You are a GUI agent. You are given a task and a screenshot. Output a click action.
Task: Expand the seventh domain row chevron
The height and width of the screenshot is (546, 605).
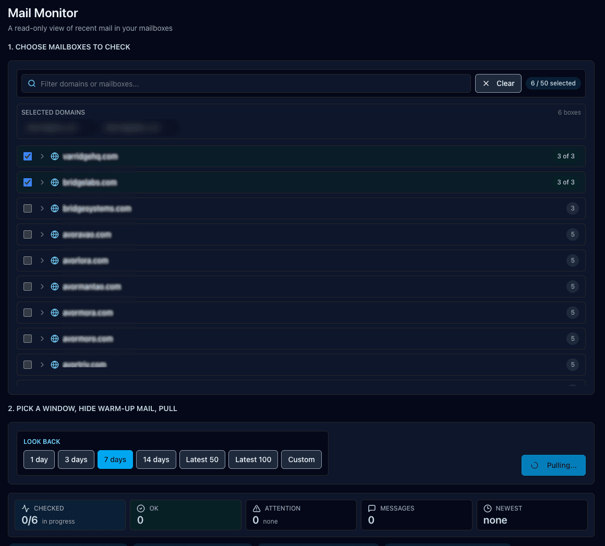[x=42, y=313]
